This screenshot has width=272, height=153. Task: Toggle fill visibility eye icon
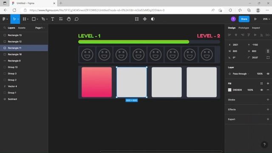(262, 90)
